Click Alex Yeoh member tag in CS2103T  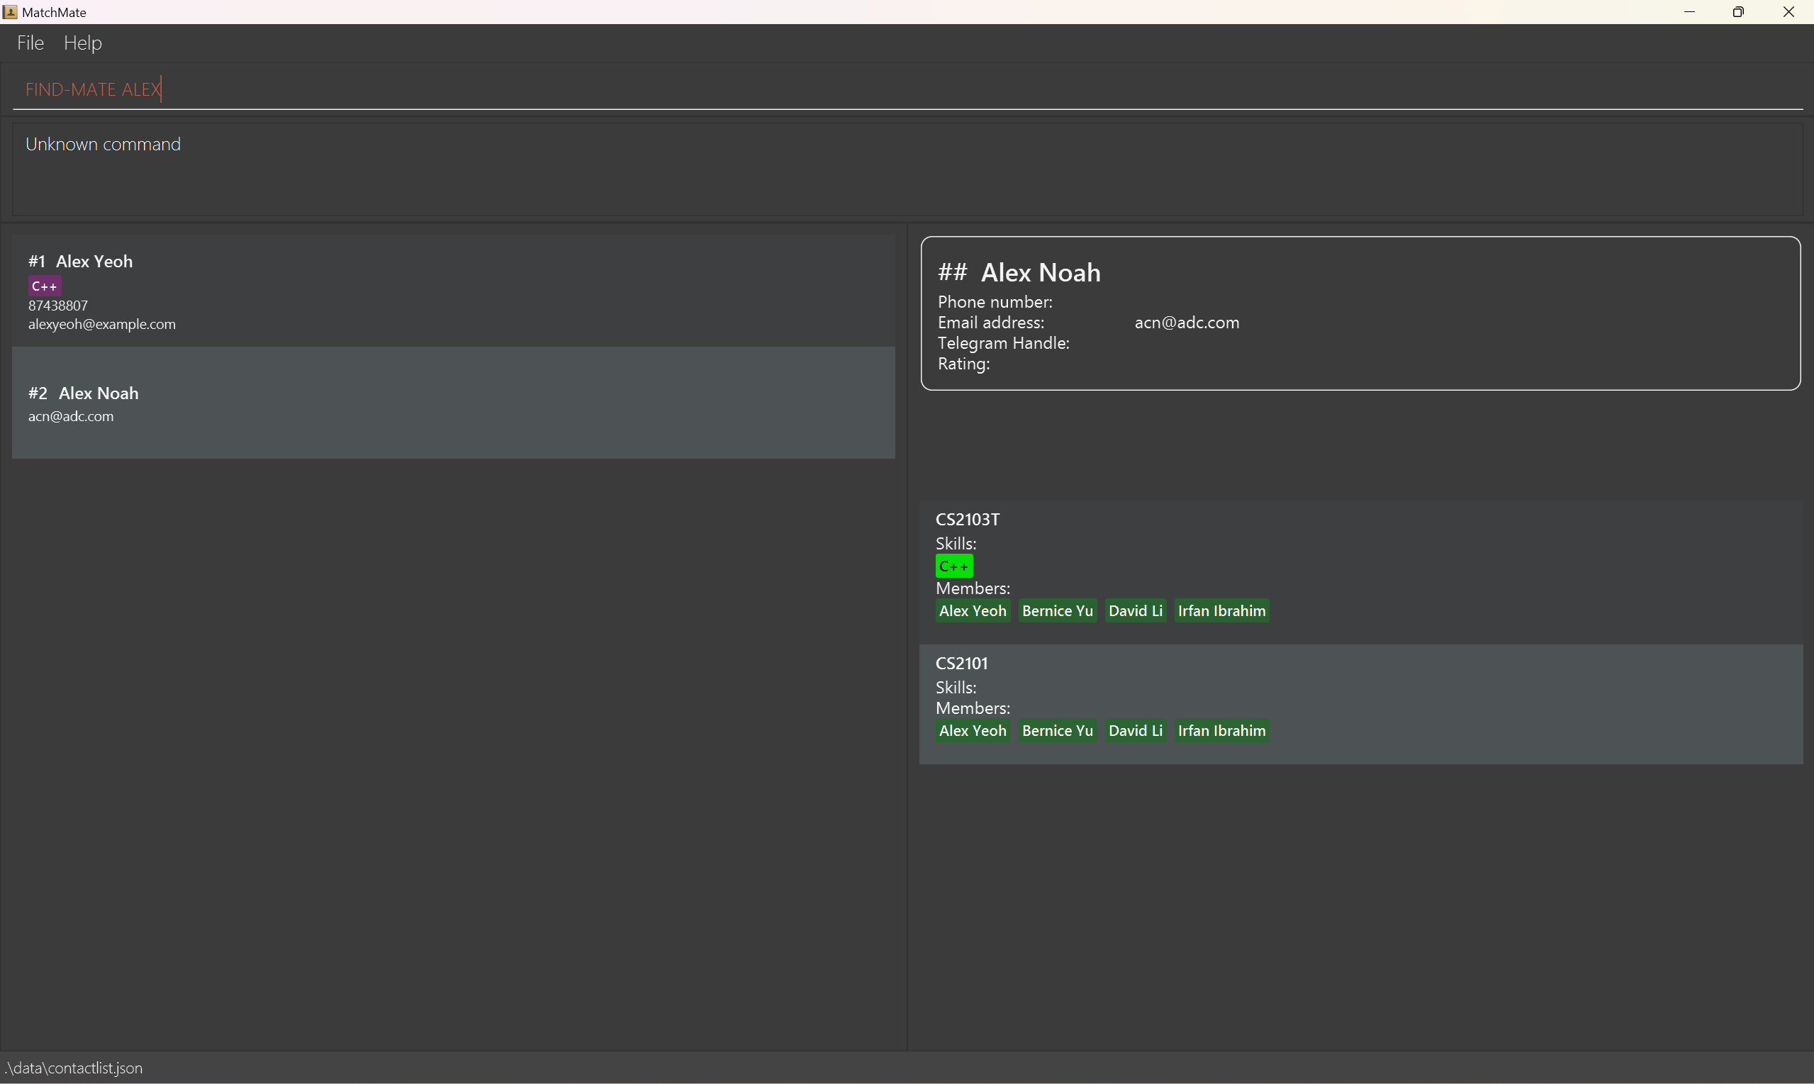click(972, 610)
